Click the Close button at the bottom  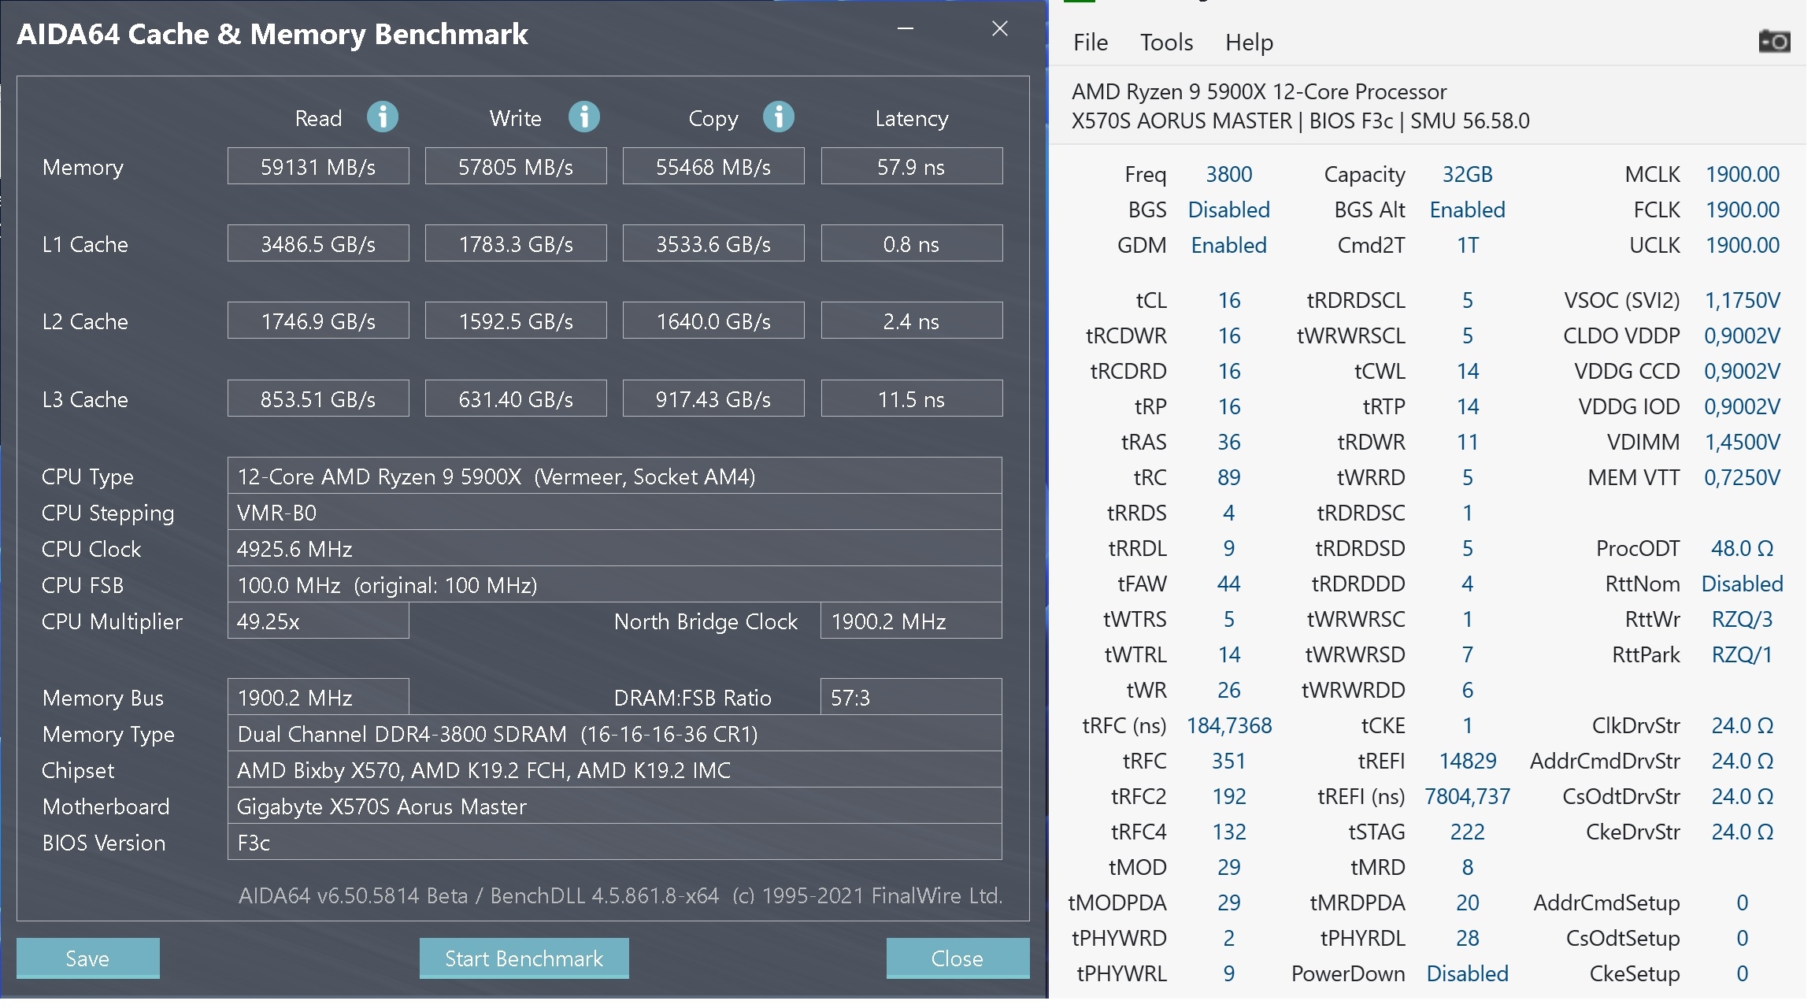pyautogui.click(x=957, y=958)
